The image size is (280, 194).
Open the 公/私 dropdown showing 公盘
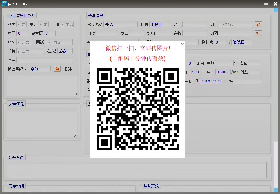coord(65,51)
